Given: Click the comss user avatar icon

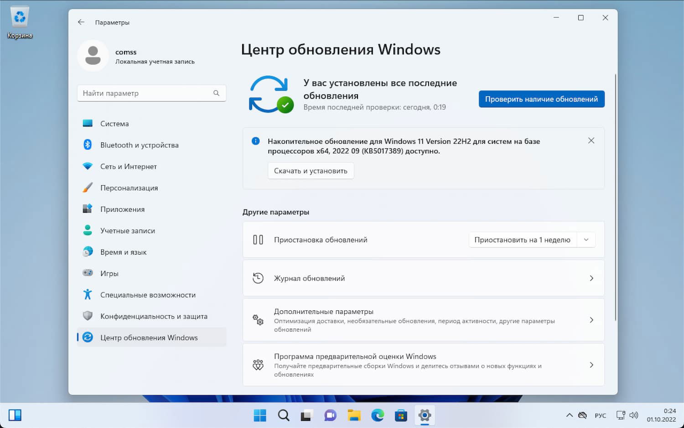Looking at the screenshot, I should click(93, 56).
